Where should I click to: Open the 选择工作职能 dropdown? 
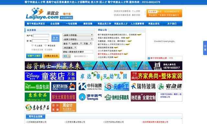click(x=78, y=35)
